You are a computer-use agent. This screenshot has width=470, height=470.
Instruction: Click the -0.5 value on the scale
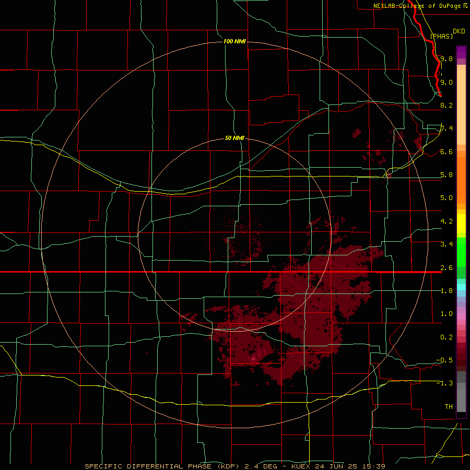click(444, 360)
